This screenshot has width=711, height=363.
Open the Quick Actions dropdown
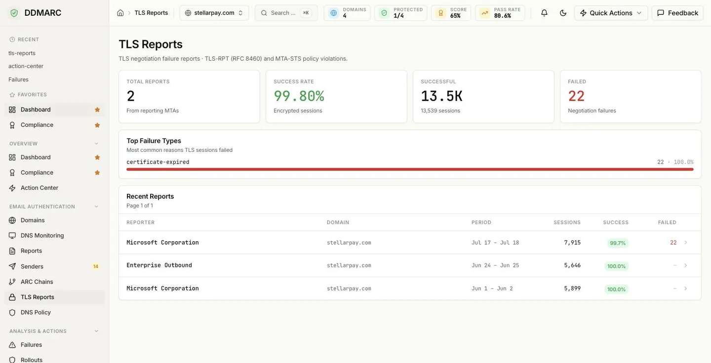pos(611,13)
